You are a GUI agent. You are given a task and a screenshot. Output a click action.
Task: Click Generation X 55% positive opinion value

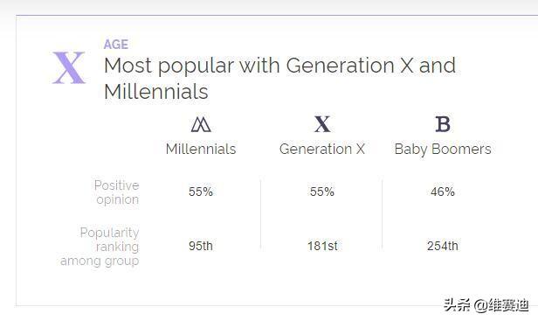pyautogui.click(x=321, y=192)
